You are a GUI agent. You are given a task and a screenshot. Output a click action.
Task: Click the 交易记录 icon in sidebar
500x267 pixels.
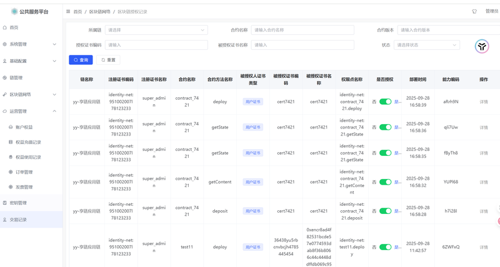tap(5, 220)
